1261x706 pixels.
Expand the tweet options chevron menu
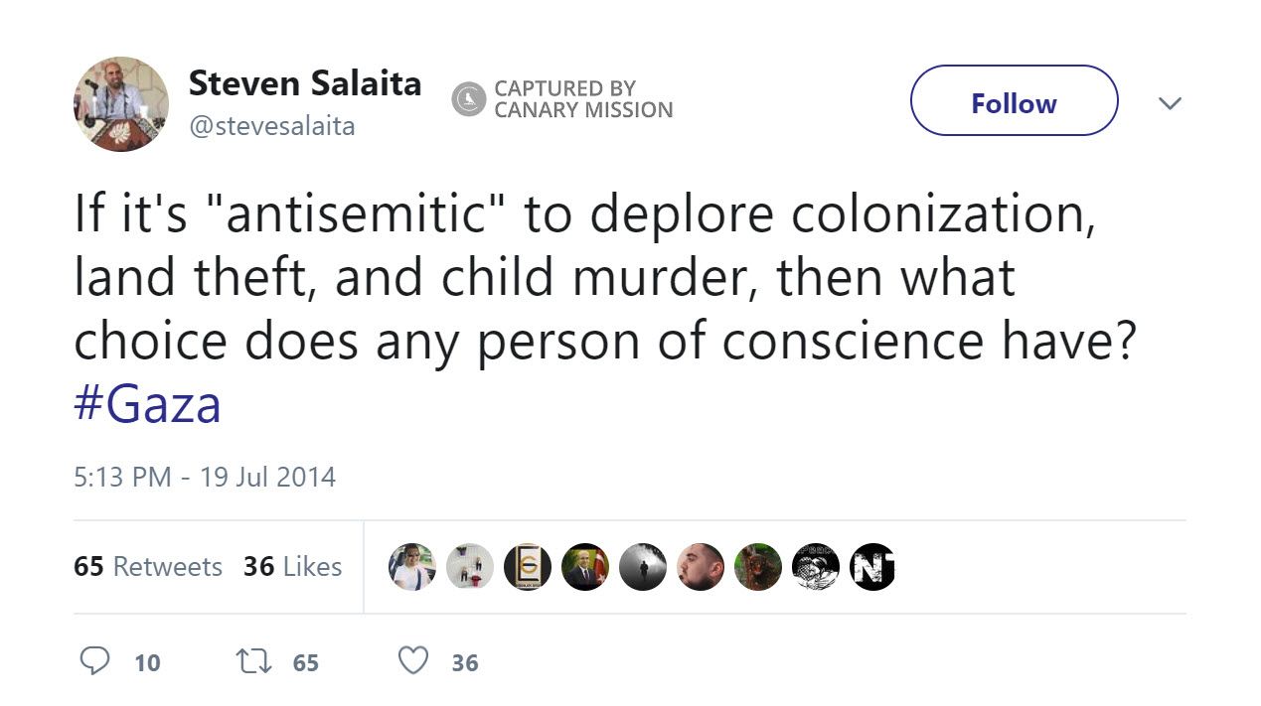point(1170,102)
